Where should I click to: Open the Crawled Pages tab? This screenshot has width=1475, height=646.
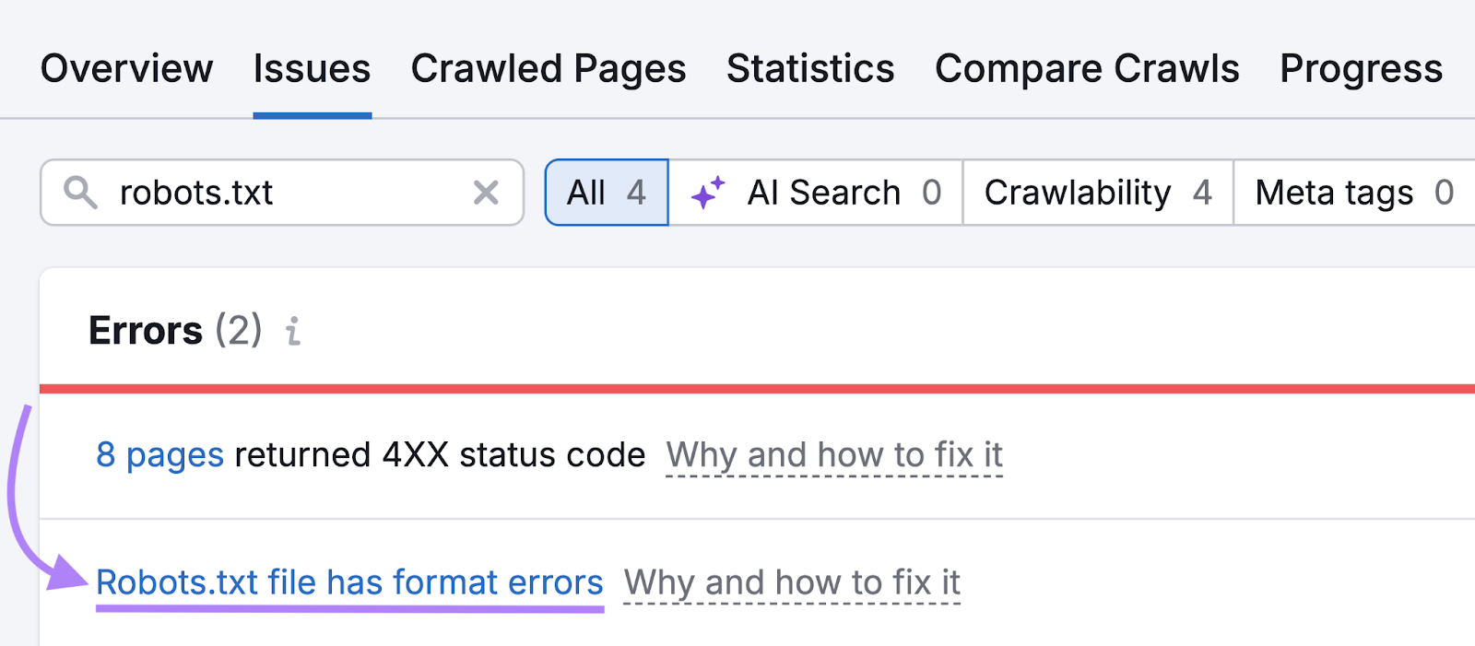549,68
